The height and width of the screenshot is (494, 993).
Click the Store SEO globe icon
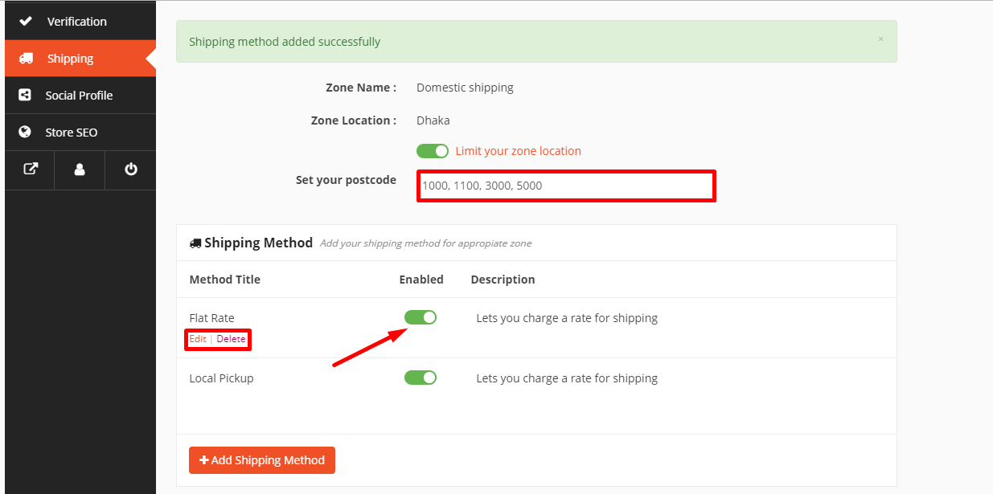(x=25, y=133)
